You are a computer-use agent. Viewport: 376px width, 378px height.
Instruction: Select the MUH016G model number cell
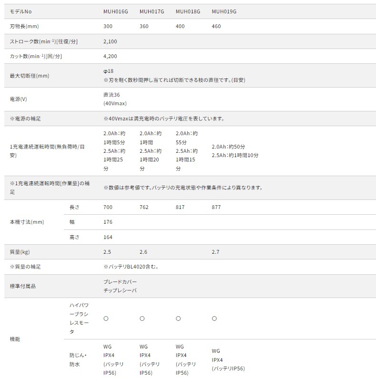coord(116,11)
